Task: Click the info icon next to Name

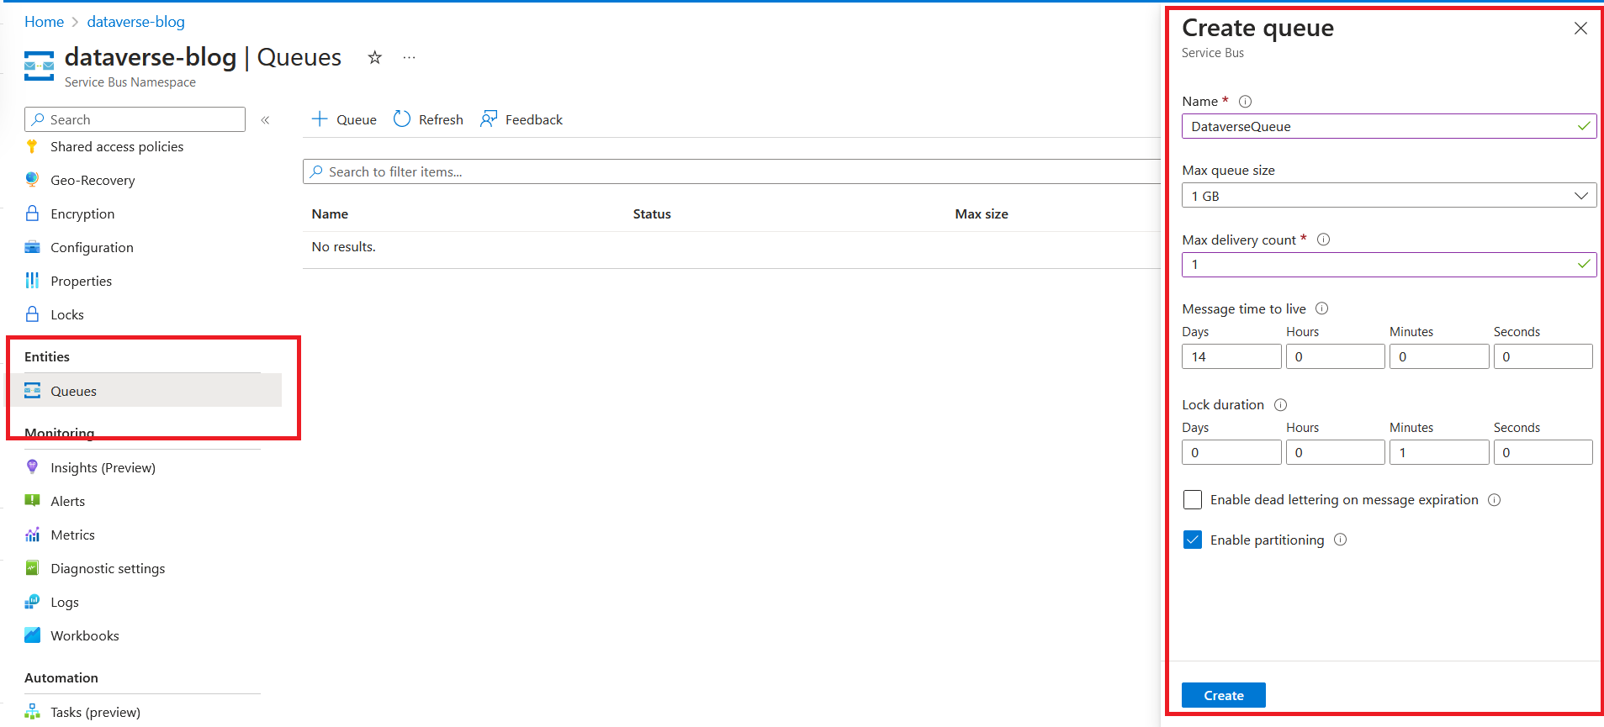Action: click(1246, 102)
